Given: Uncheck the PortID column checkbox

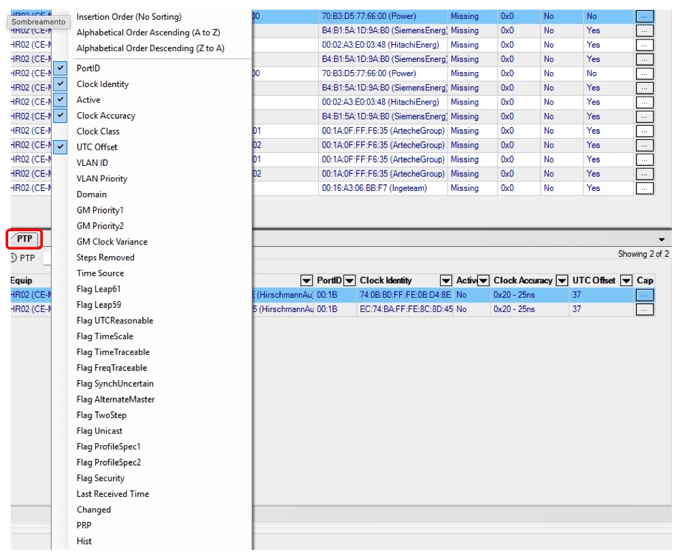Looking at the screenshot, I should pyautogui.click(x=61, y=68).
